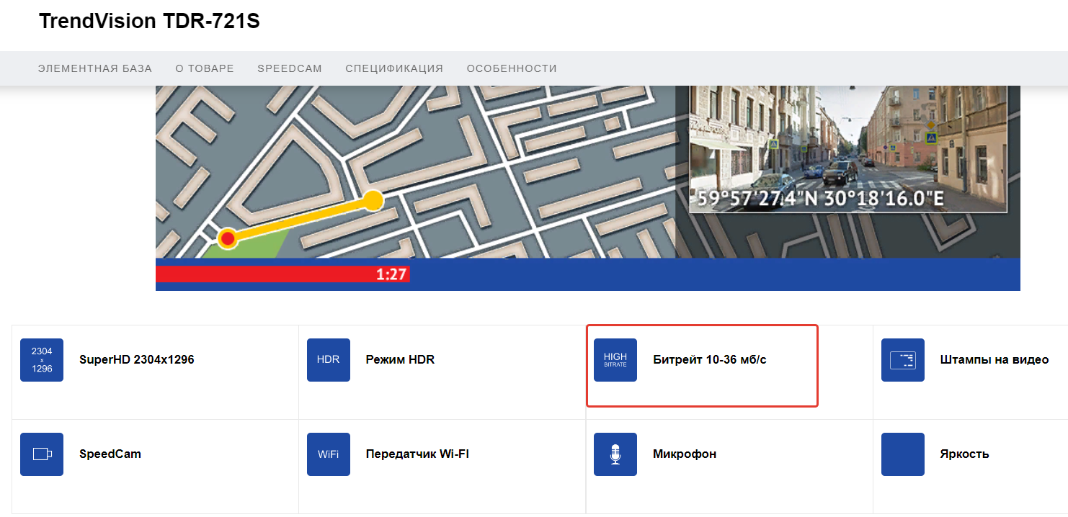Click the SuperHD 2304x1296 label

click(137, 360)
